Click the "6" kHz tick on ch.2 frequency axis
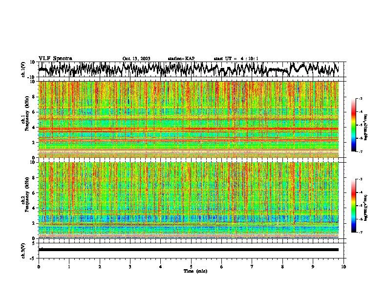 (34, 193)
